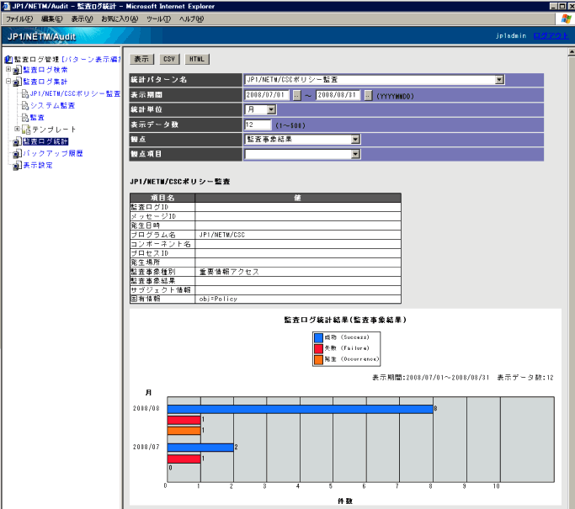
Task: Open the calendar picker beside the start date
Action: [296, 95]
